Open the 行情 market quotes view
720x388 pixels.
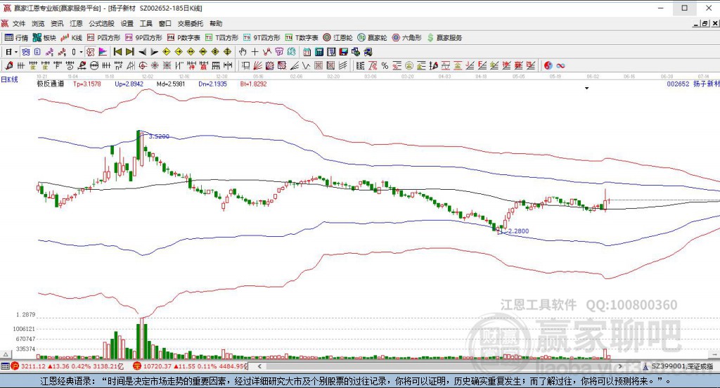tap(17, 38)
